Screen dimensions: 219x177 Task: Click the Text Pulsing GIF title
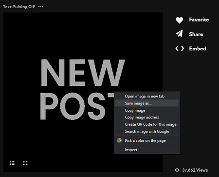tap(19, 7)
